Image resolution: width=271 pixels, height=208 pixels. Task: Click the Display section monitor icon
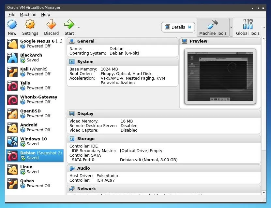[x=72, y=114]
